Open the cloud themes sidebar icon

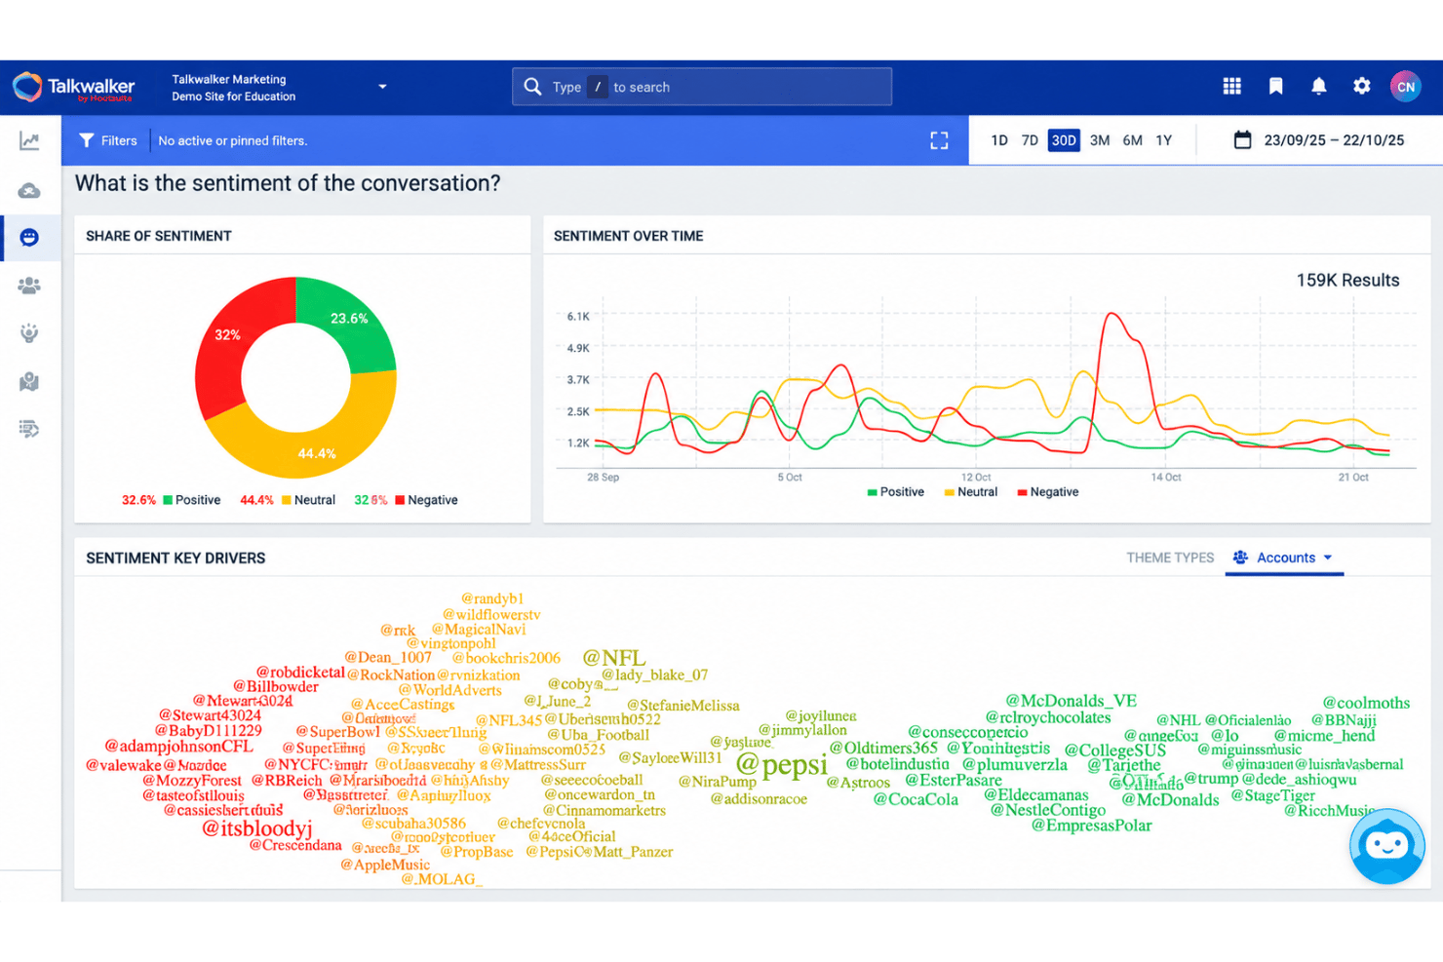[29, 190]
